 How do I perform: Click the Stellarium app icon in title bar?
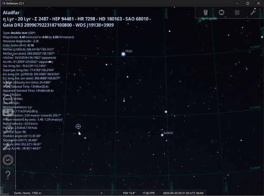pyautogui.click(x=4, y=3)
